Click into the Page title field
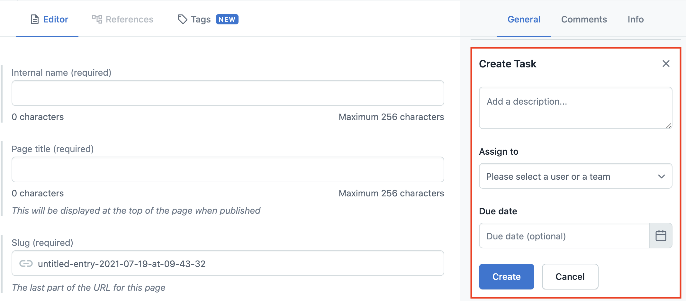 point(228,169)
